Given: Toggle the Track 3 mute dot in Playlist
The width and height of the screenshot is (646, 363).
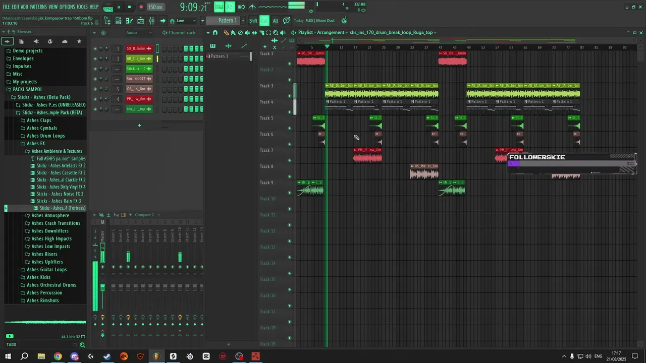Looking at the screenshot, I should click(x=289, y=96).
